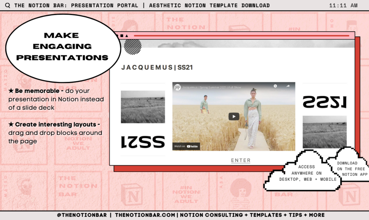Click THENOTIONBAR.COM in footer
The image size is (369, 220).
[145, 215]
